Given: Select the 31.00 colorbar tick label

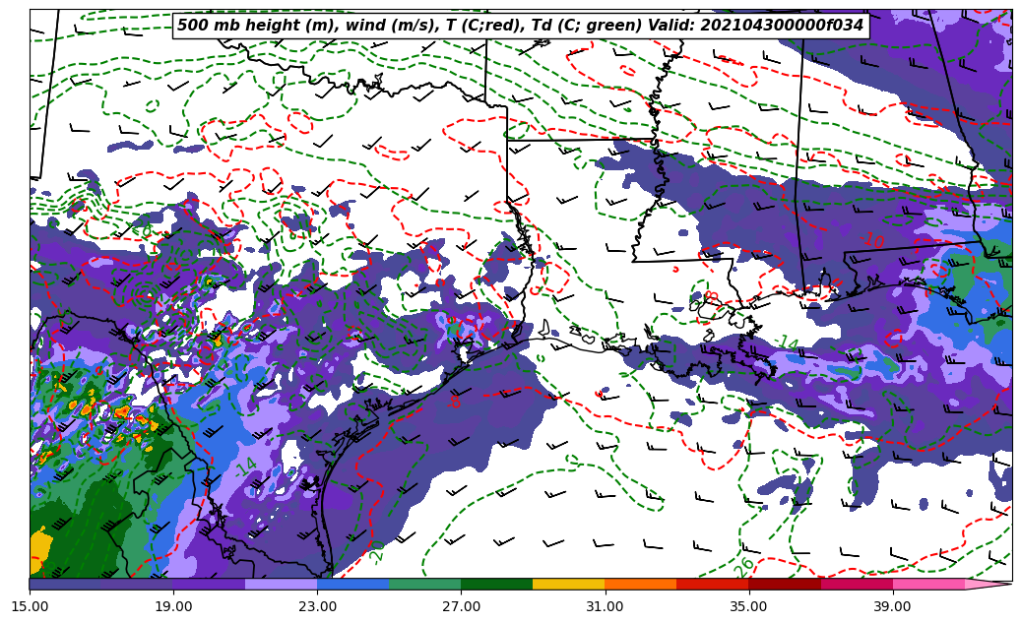Looking at the screenshot, I should [605, 606].
